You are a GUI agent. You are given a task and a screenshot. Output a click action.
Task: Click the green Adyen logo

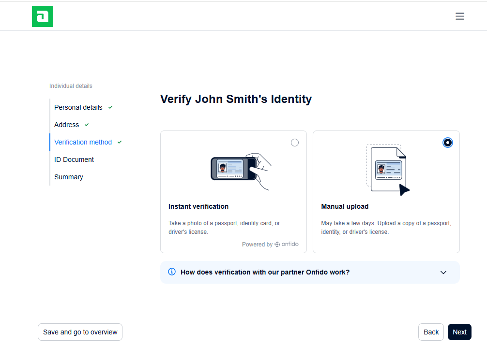(43, 16)
